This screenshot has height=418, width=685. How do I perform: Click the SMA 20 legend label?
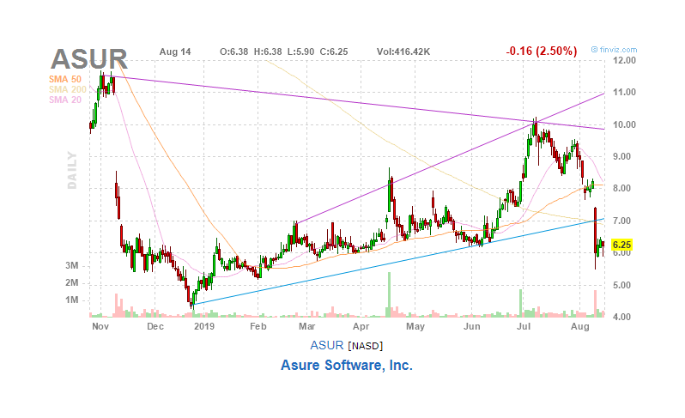pyautogui.click(x=65, y=100)
